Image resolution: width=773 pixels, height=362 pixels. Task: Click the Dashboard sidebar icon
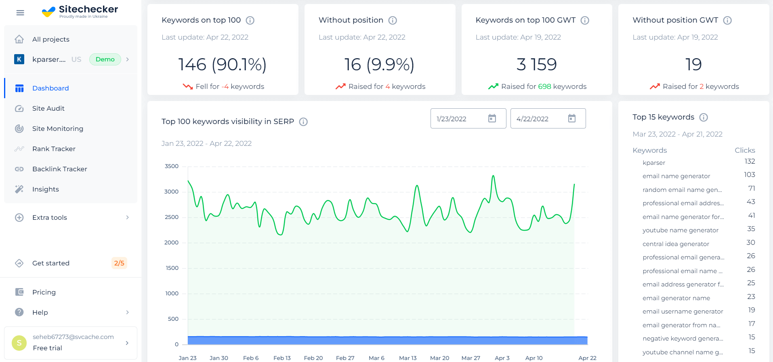[19, 88]
